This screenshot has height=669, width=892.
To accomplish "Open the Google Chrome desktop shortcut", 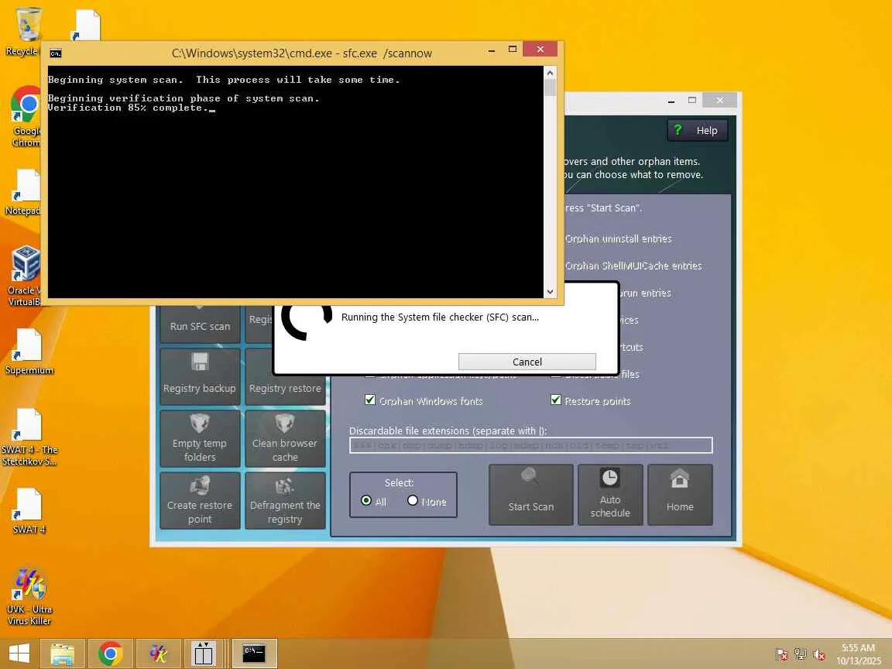I will (26, 117).
